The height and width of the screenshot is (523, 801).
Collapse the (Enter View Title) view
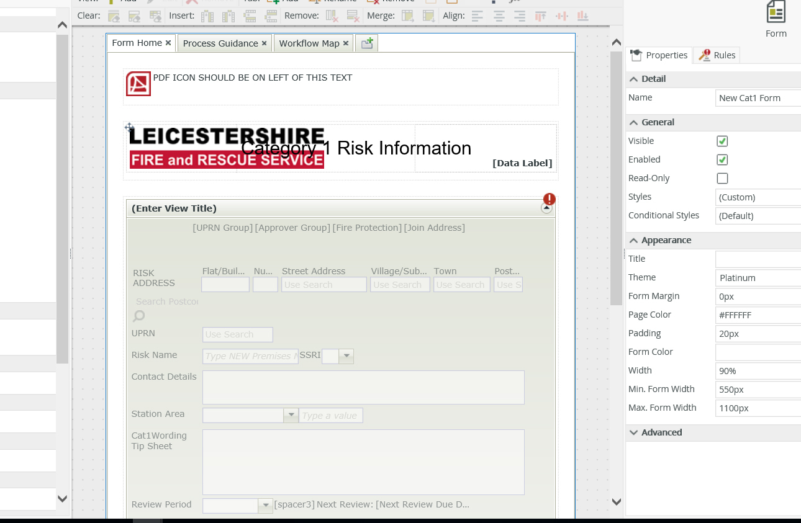(546, 208)
